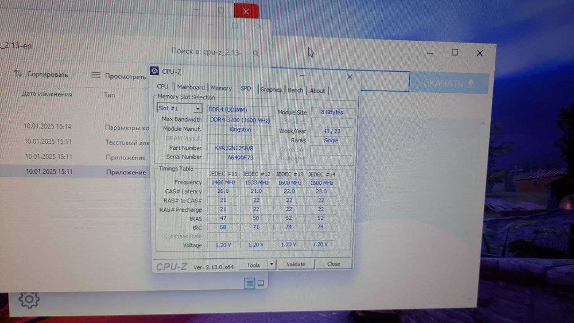Minimize the background browser window
574x323 pixels.
coord(430,53)
